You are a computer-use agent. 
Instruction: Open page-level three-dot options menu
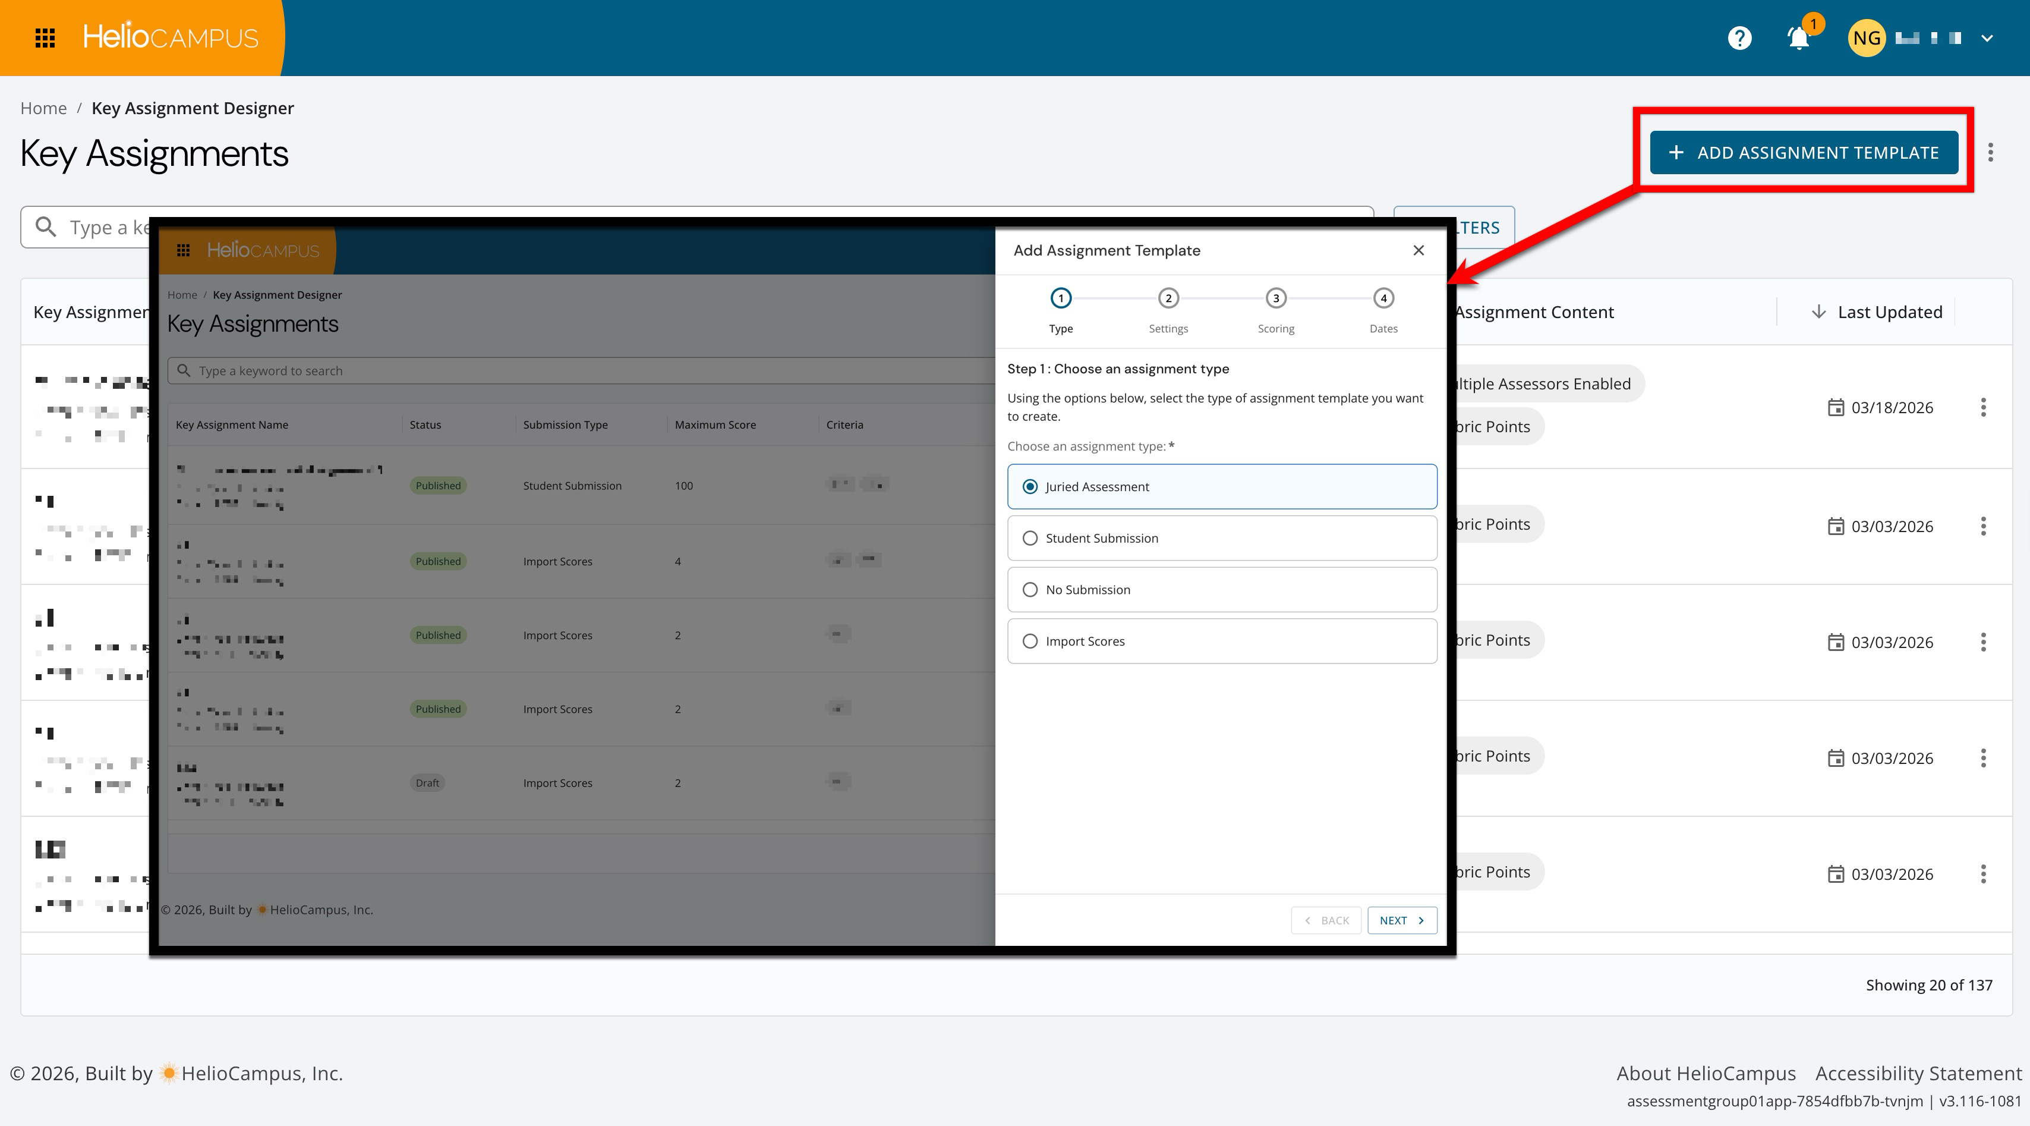(x=1991, y=152)
